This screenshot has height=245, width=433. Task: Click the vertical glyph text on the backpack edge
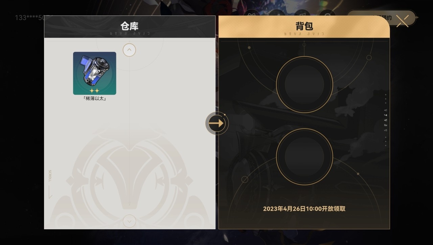(386, 120)
